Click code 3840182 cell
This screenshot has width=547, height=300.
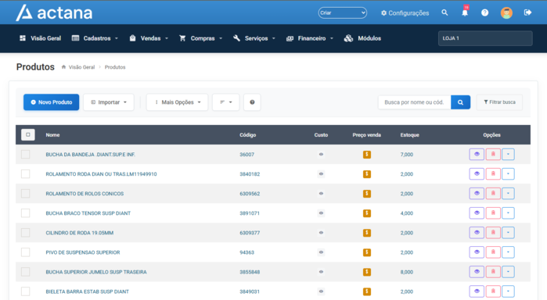[x=250, y=174]
